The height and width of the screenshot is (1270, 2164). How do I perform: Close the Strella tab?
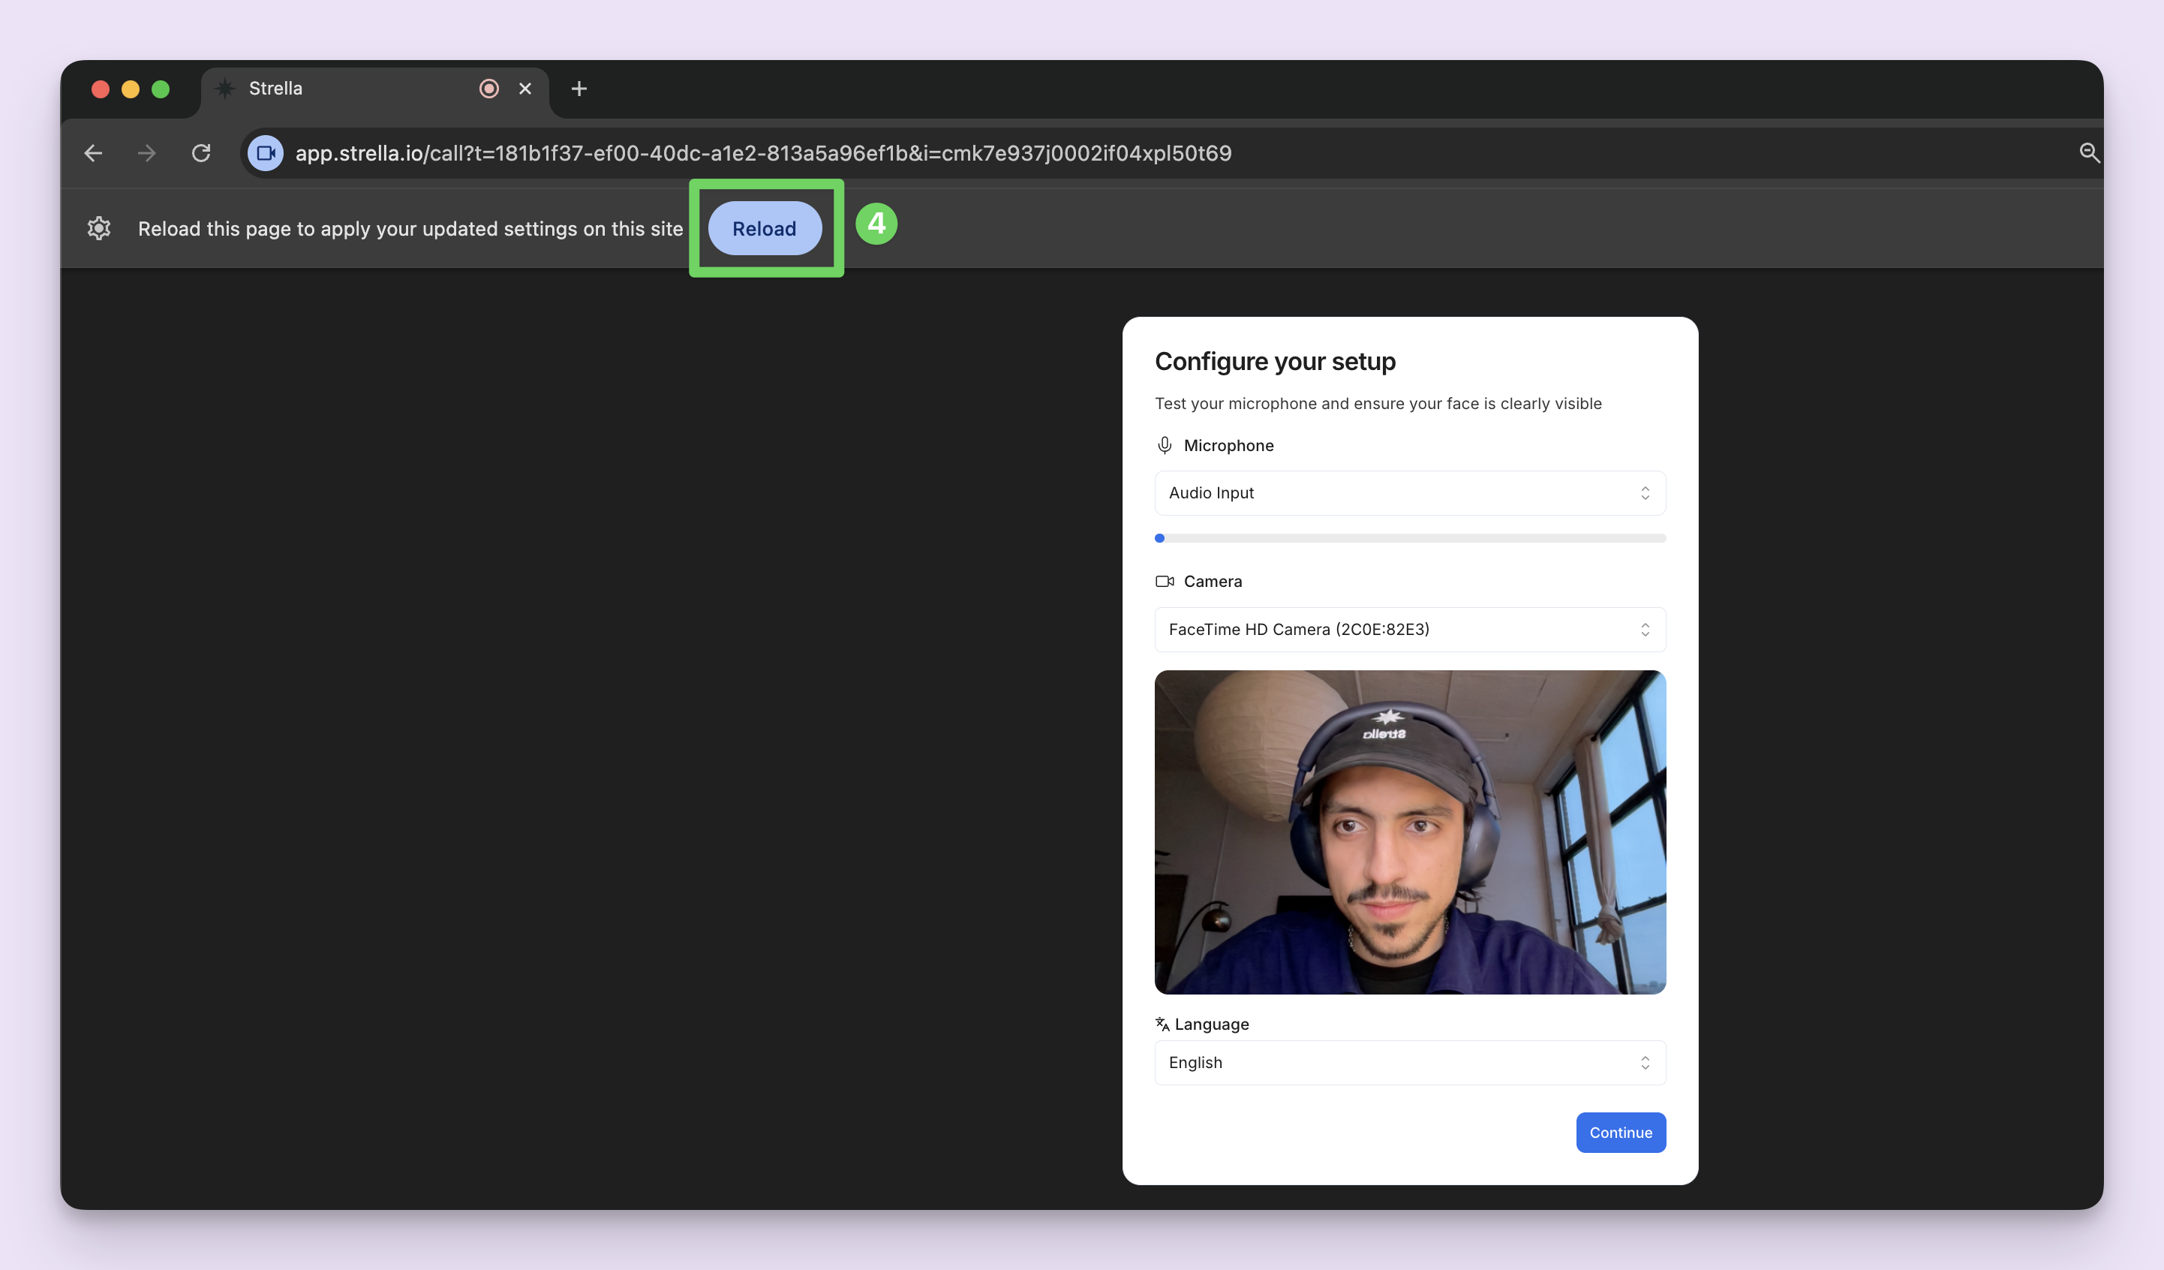525,89
